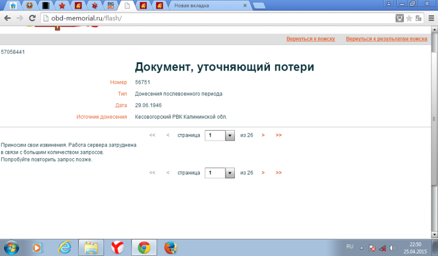The height and width of the screenshot is (256, 438).
Task: Open Windows Explorer folder in the taskbar
Action: point(91,247)
